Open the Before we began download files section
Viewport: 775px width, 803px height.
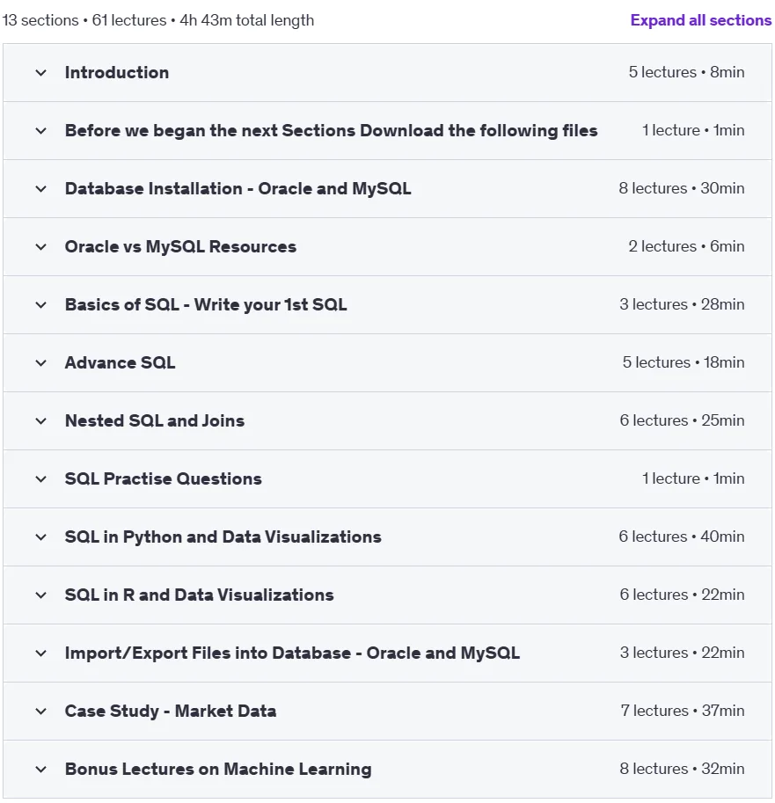coord(331,130)
